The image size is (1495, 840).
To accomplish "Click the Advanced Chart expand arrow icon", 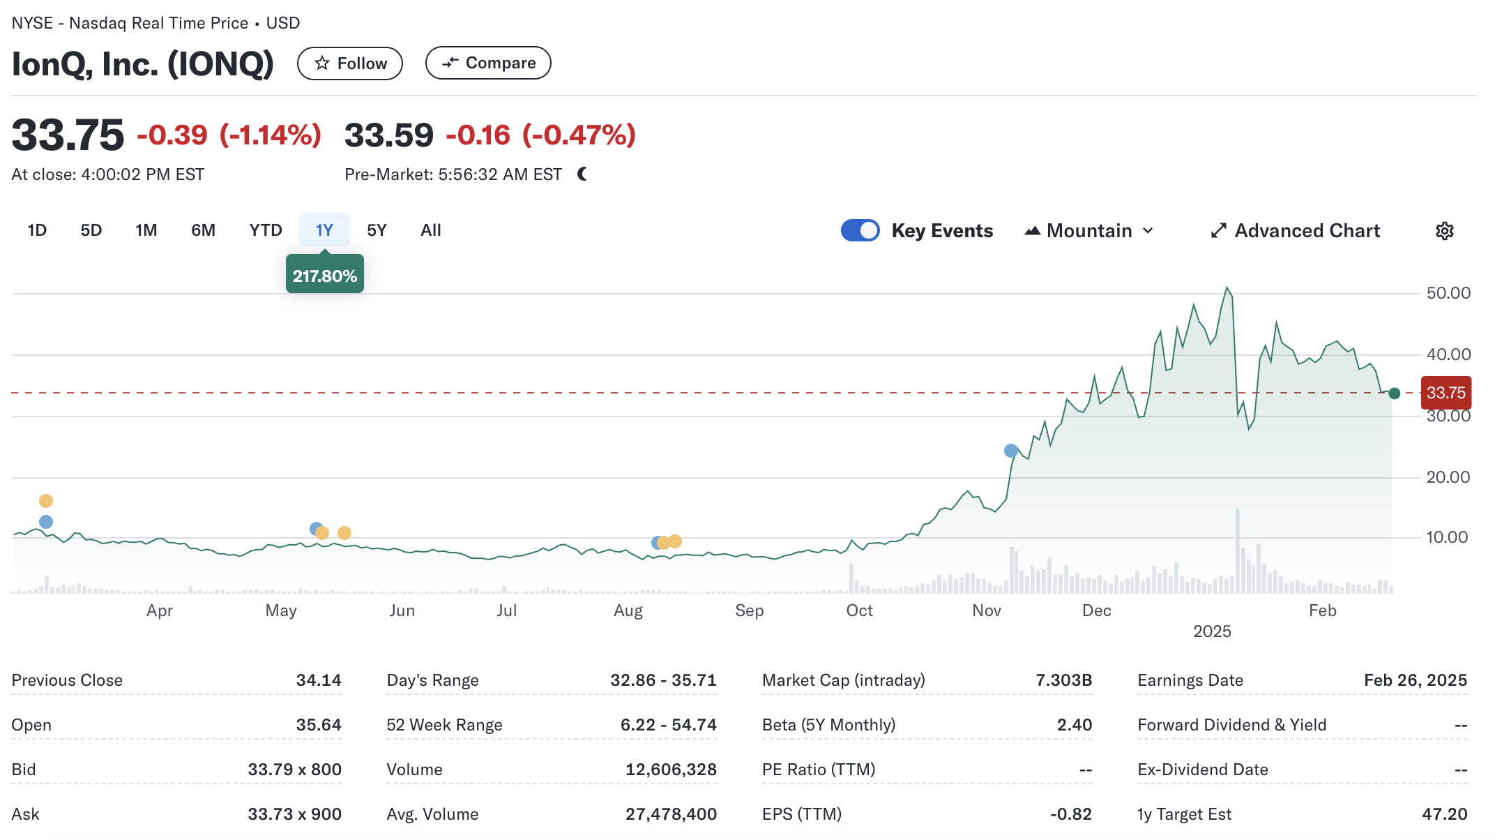I will point(1218,231).
